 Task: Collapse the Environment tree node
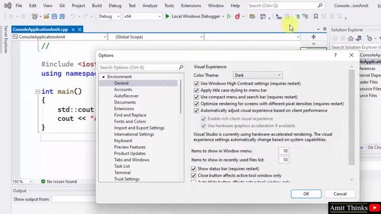coord(103,77)
